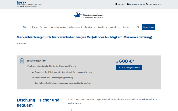Click the Markenlöschung durch Markeninhaber page title
Viewport: 178px width, 111px height.
84,37
